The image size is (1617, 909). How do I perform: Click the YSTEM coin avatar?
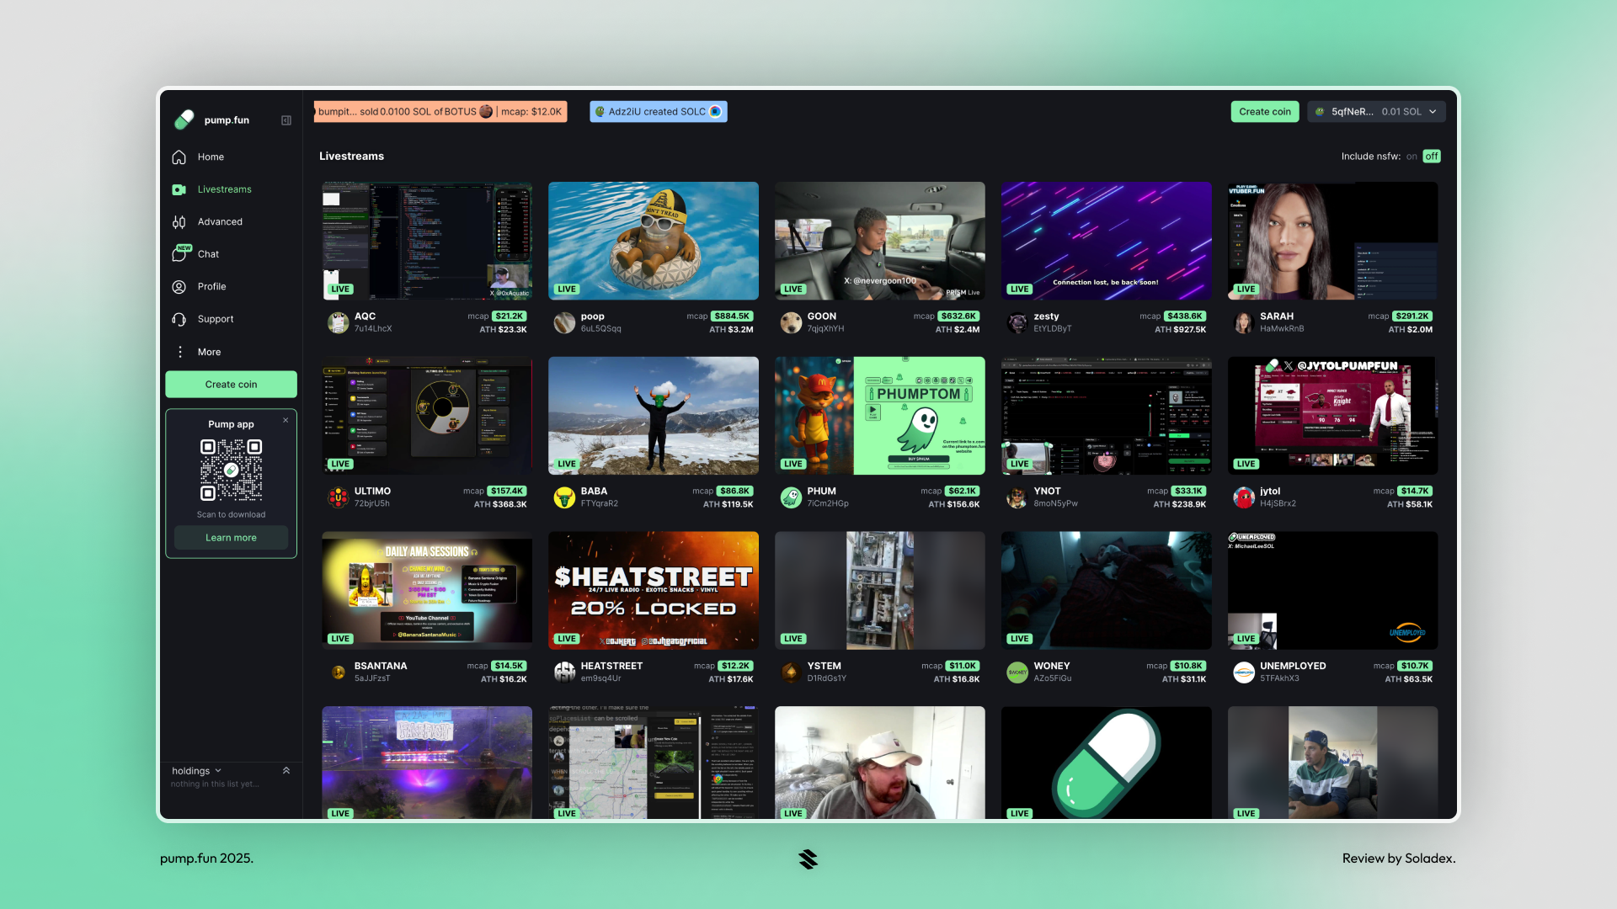(x=791, y=672)
